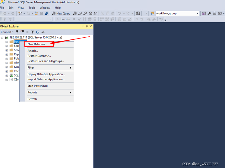This screenshot has width=225, height=168.
Task: Click Find in Files folder icon
Action: click(152, 14)
